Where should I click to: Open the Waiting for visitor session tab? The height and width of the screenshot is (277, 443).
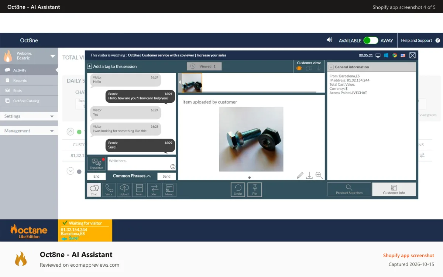click(85, 230)
